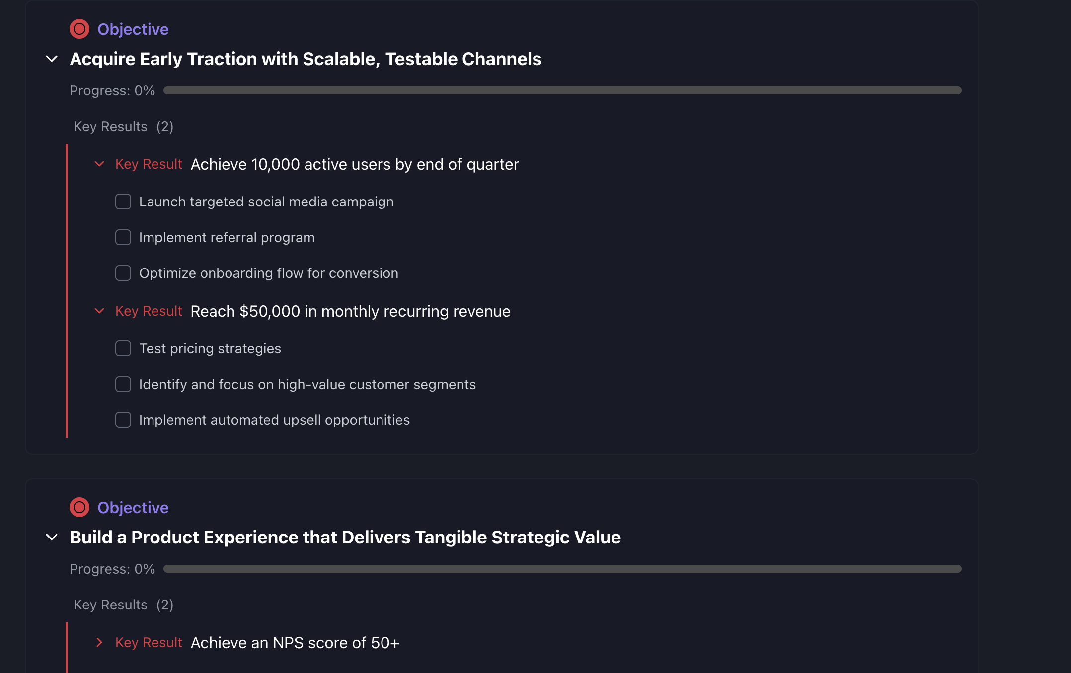Tick Optimize onboarding flow for conversion
The image size is (1071, 673).
[x=123, y=273]
